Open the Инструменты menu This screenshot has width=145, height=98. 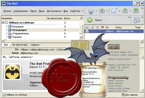(54, 11)
